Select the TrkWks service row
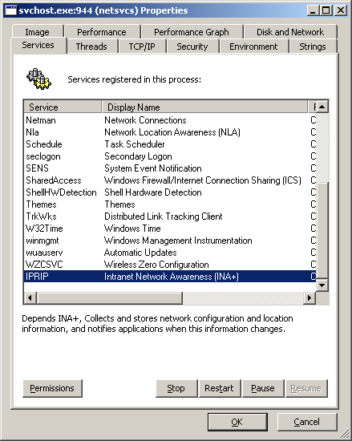352x441 pixels. 170,216
